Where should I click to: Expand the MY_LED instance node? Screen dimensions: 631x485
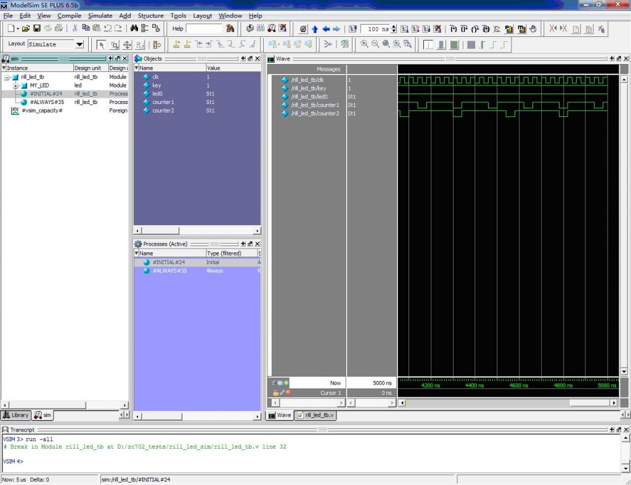click(15, 86)
